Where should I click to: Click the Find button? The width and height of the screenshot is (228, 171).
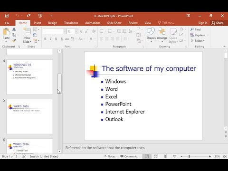[x=196, y=29]
